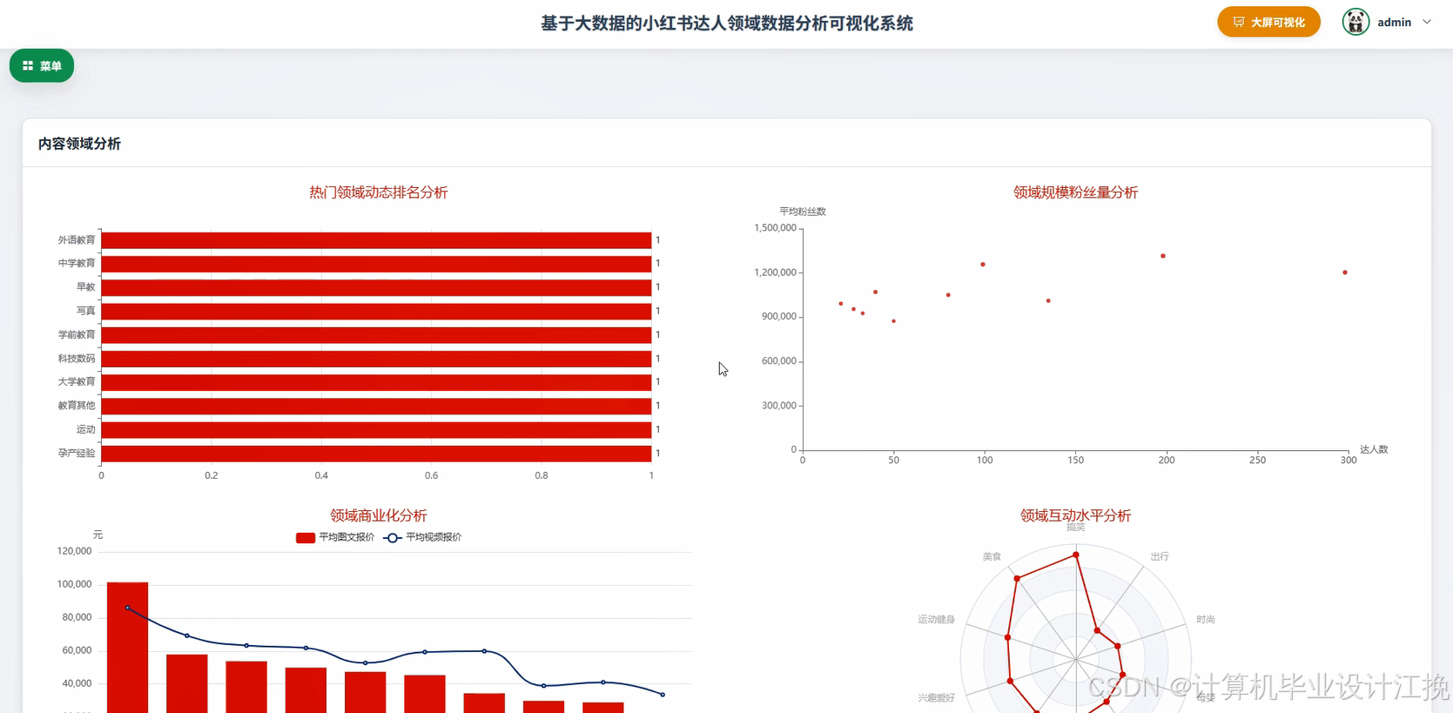
Task: Click the 领域商业化分析 chart title
Action: tap(379, 515)
